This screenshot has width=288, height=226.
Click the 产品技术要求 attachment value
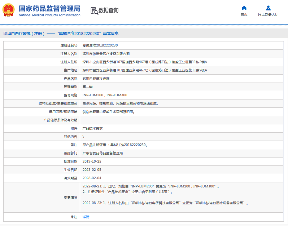[x=92, y=128]
